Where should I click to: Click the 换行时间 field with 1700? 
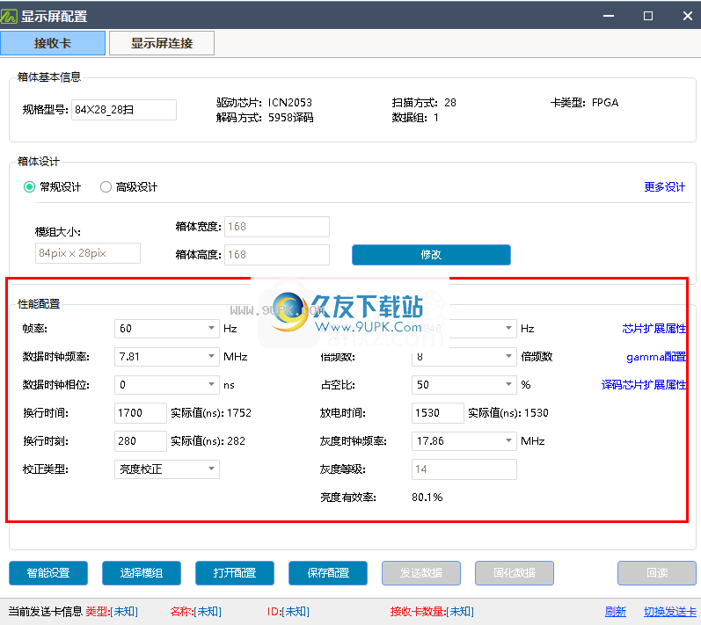pyautogui.click(x=141, y=413)
